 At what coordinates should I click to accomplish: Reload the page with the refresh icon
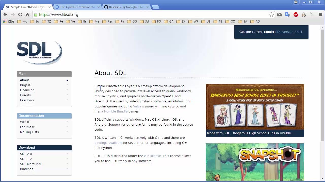pyautogui.click(x=20, y=15)
